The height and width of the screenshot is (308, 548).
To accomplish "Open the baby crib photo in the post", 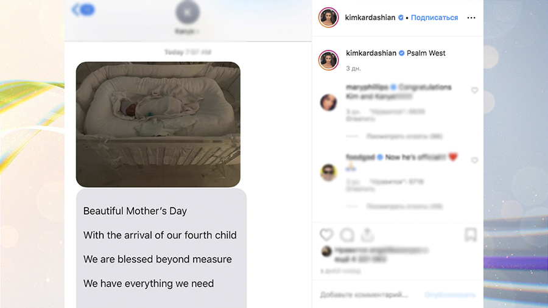I will click(158, 124).
